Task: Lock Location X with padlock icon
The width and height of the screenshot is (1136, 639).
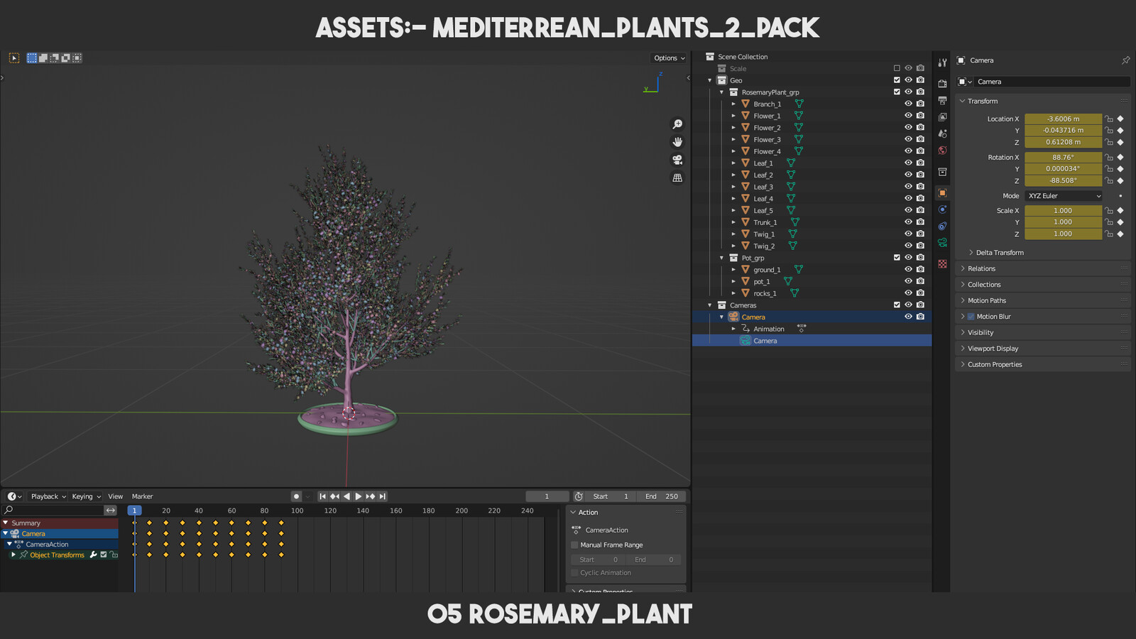Action: pyautogui.click(x=1109, y=119)
